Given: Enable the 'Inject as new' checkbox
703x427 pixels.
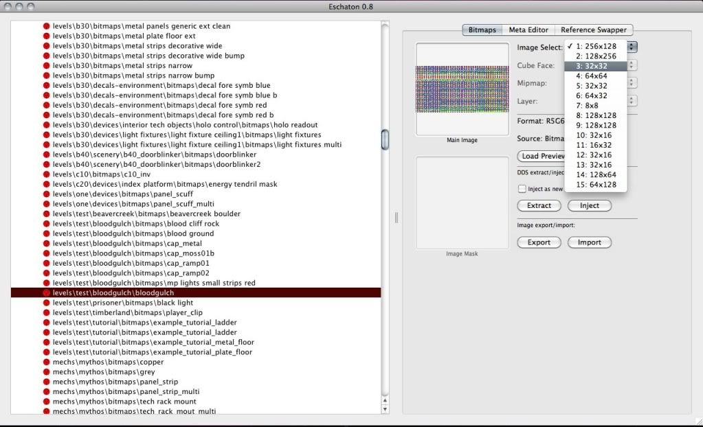Looking at the screenshot, I should [522, 189].
